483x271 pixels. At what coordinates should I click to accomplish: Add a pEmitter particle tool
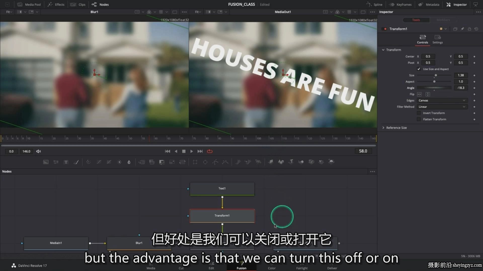point(238,162)
